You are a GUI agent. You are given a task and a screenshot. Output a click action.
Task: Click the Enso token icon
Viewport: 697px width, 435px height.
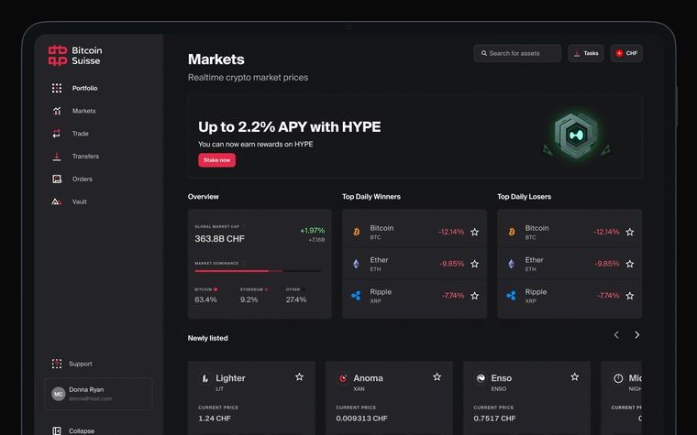[x=481, y=378]
